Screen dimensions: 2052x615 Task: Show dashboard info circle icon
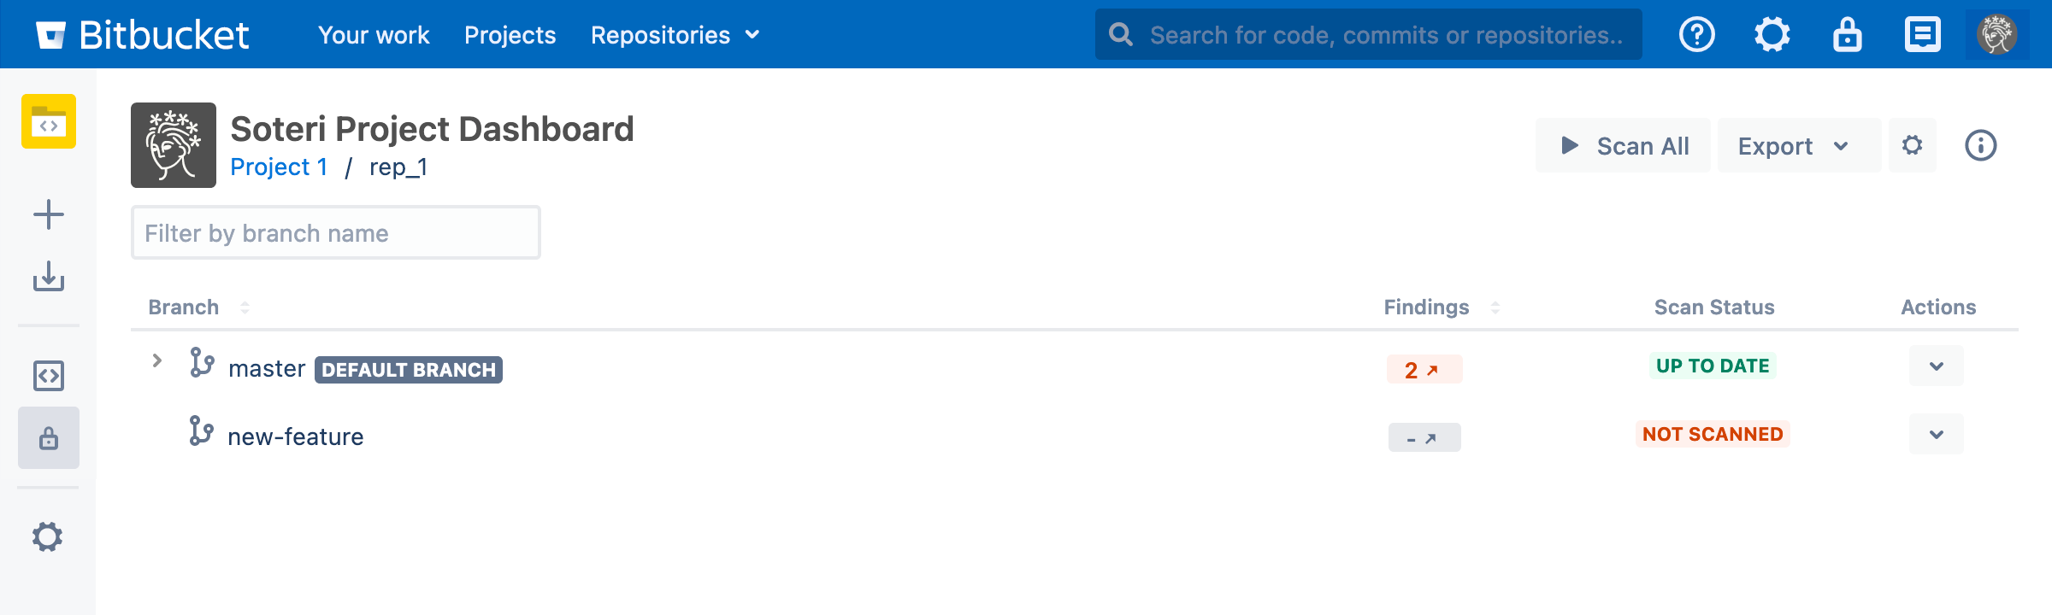coord(1980,146)
